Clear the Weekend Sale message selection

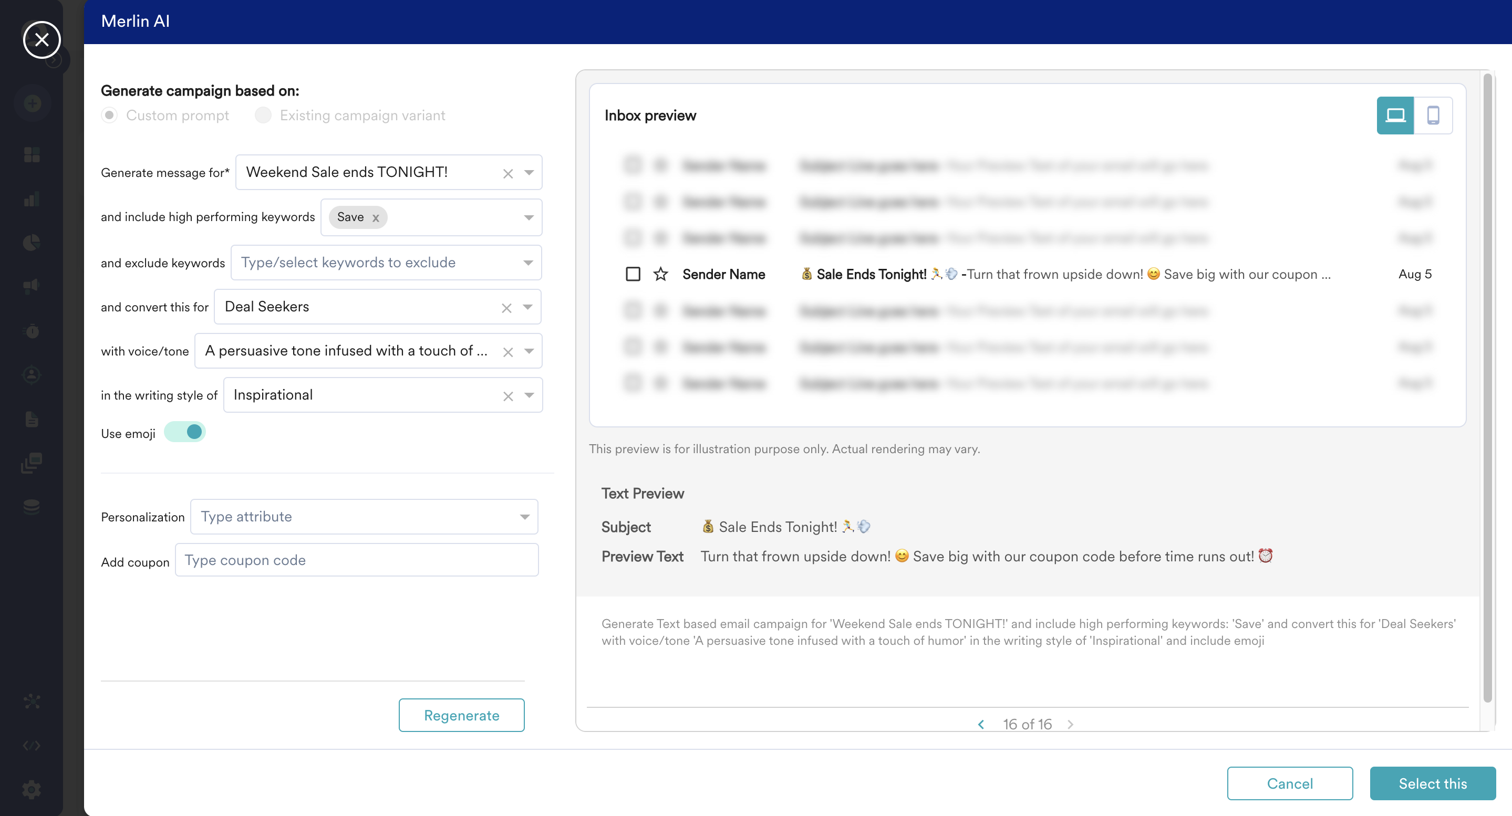[508, 173]
